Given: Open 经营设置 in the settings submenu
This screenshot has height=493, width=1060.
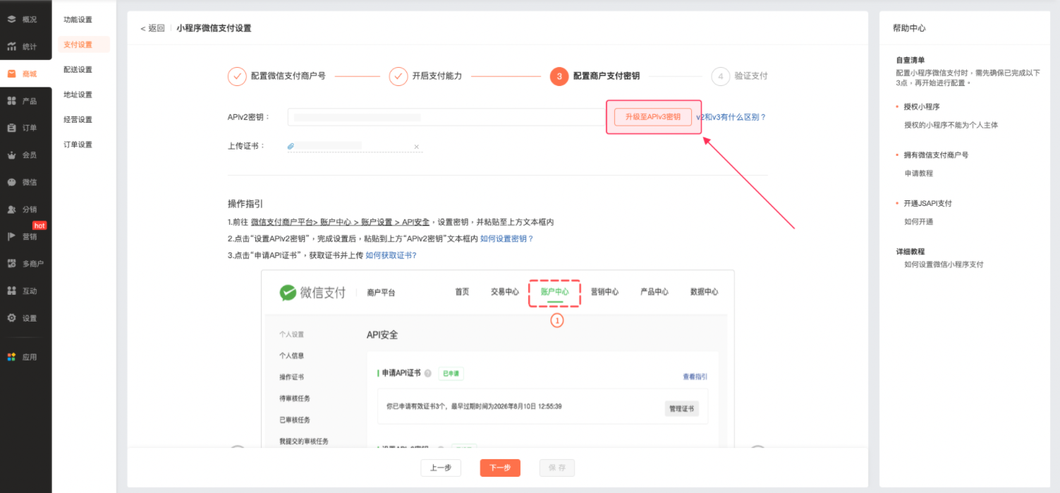Looking at the screenshot, I should click(x=78, y=120).
